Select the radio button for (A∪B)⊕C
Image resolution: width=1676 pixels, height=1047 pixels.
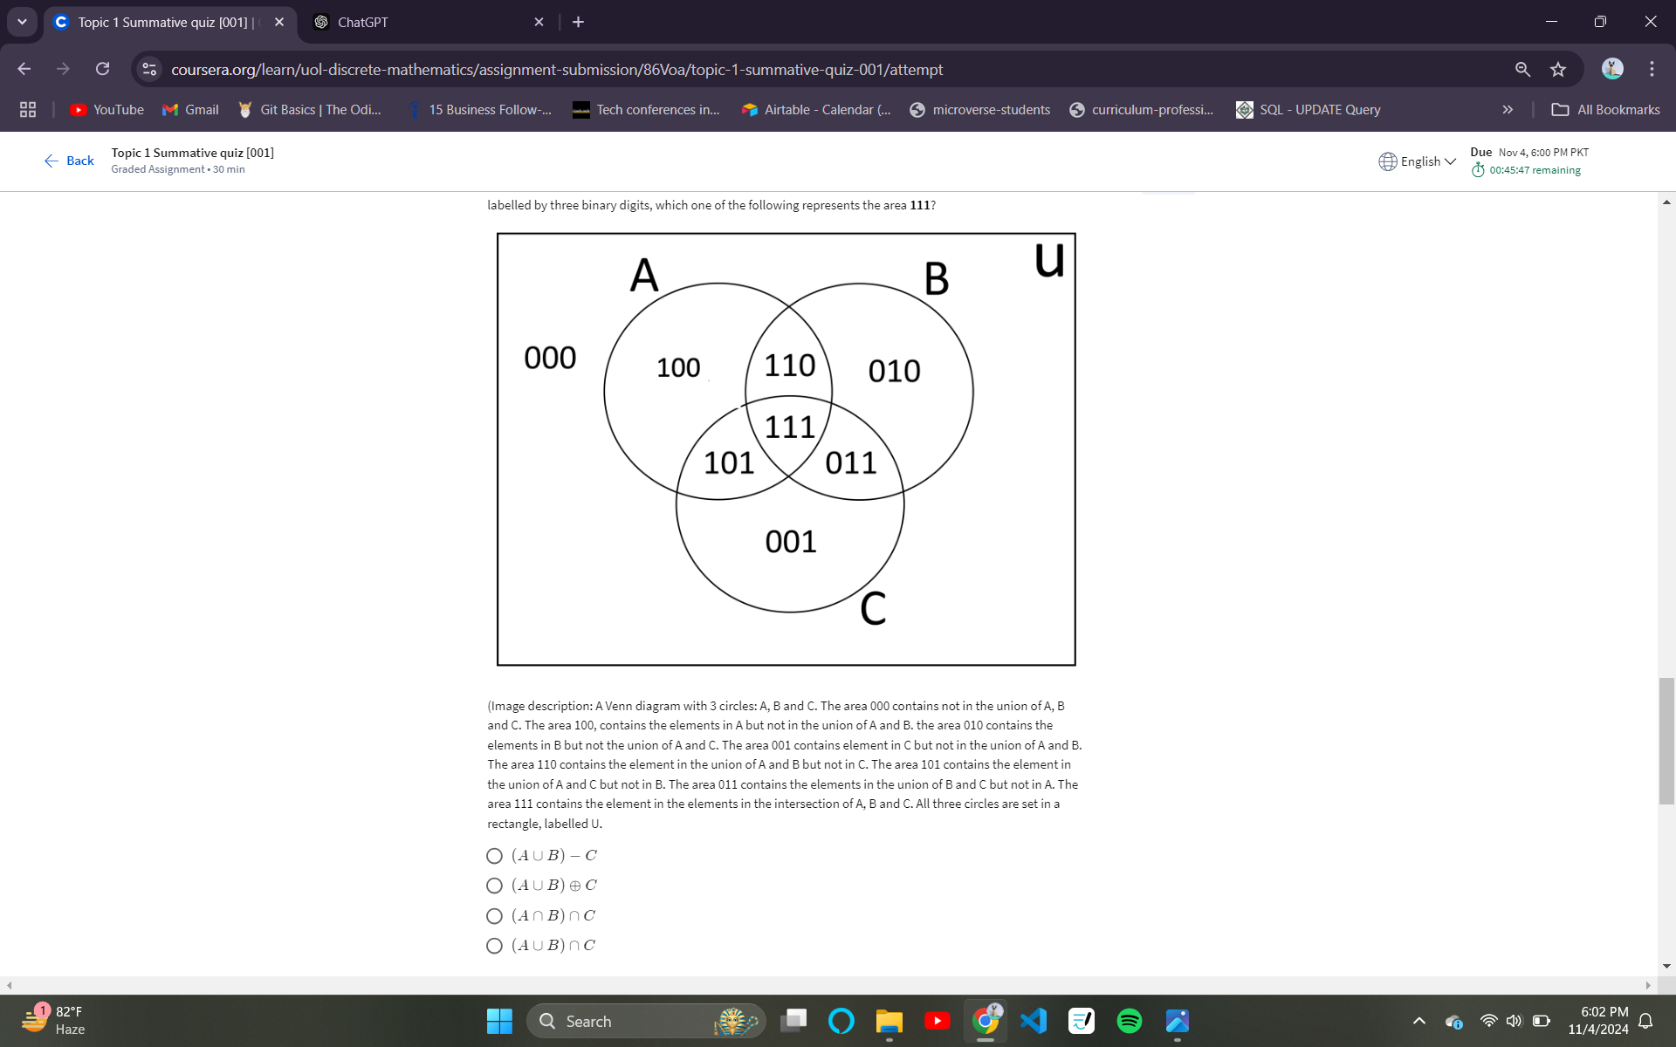coord(492,886)
